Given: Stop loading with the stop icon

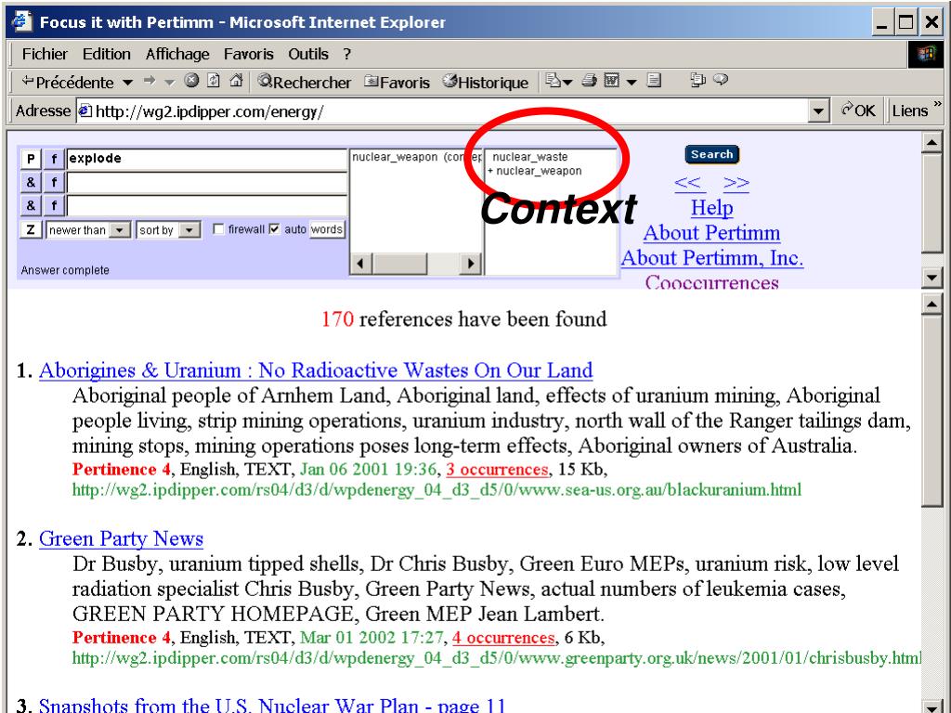Looking at the screenshot, I should (191, 81).
